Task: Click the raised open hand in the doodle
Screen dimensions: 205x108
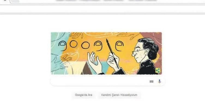Action: coord(94,63)
